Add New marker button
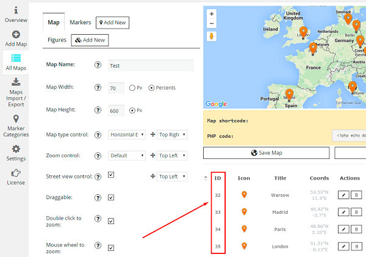The image size is (366, 257). pyautogui.click(x=112, y=23)
